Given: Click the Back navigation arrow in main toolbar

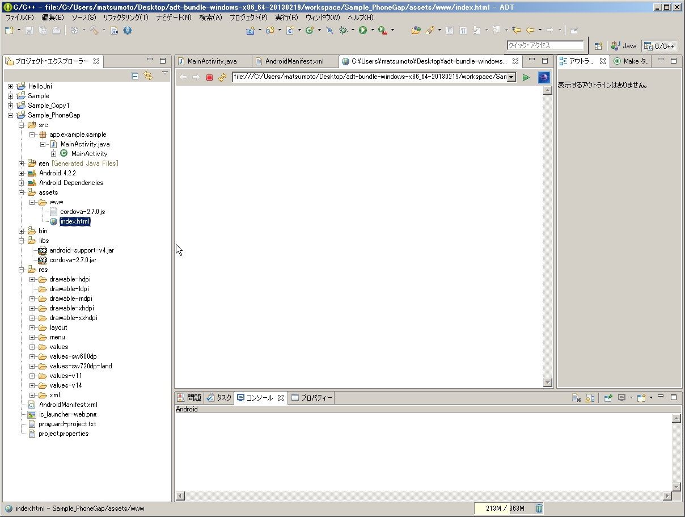Looking at the screenshot, I should click(x=530, y=30).
